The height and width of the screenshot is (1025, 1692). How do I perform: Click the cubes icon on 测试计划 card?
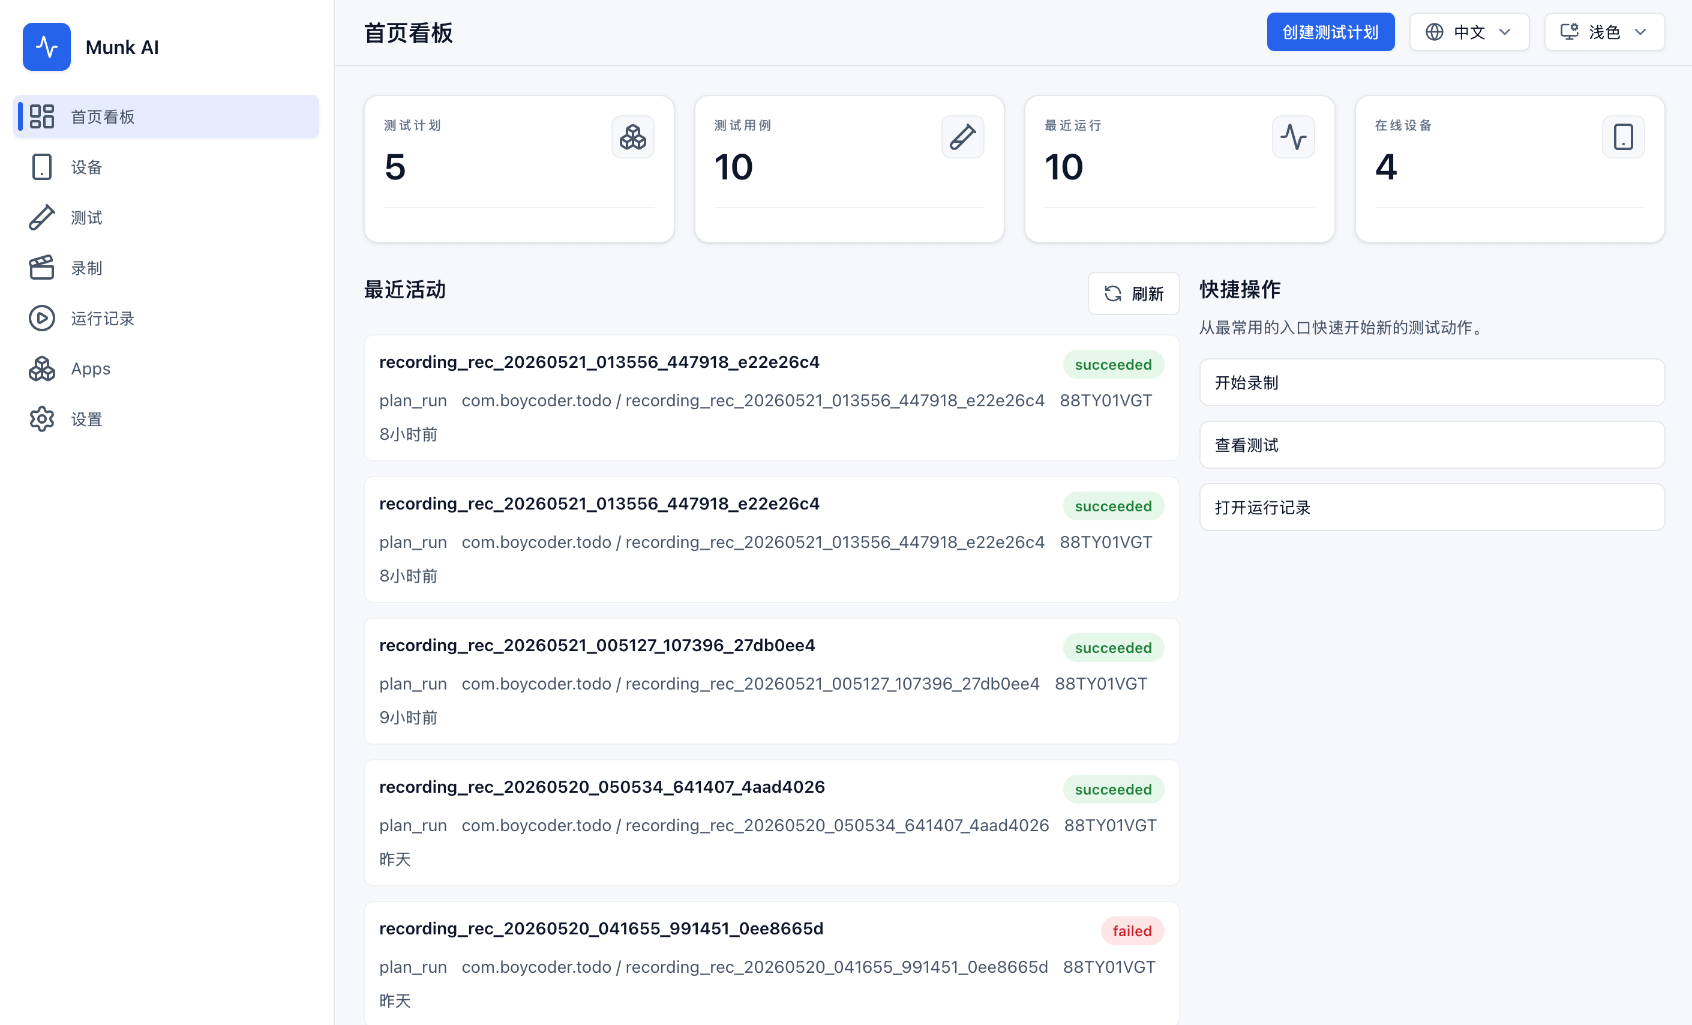tap(632, 137)
